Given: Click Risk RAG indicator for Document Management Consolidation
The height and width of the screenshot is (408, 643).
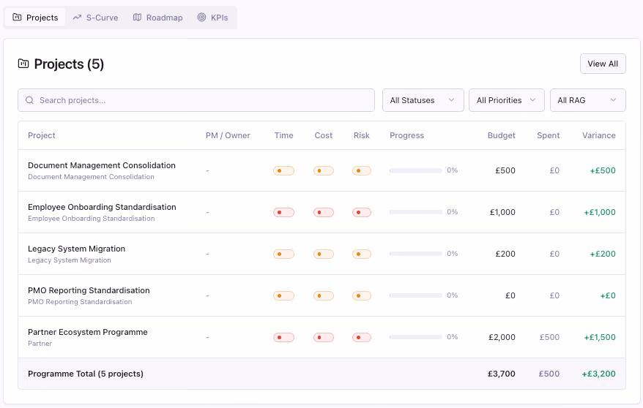Looking at the screenshot, I should point(362,170).
